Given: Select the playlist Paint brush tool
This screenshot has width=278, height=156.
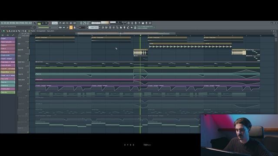Looking at the screenshot, I should 10,31.
